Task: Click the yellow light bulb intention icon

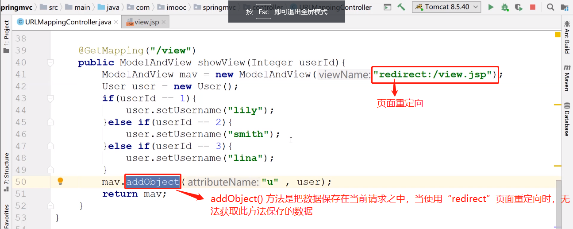Action: click(x=61, y=181)
